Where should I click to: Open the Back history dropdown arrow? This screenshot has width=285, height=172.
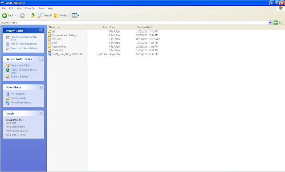click(16, 16)
